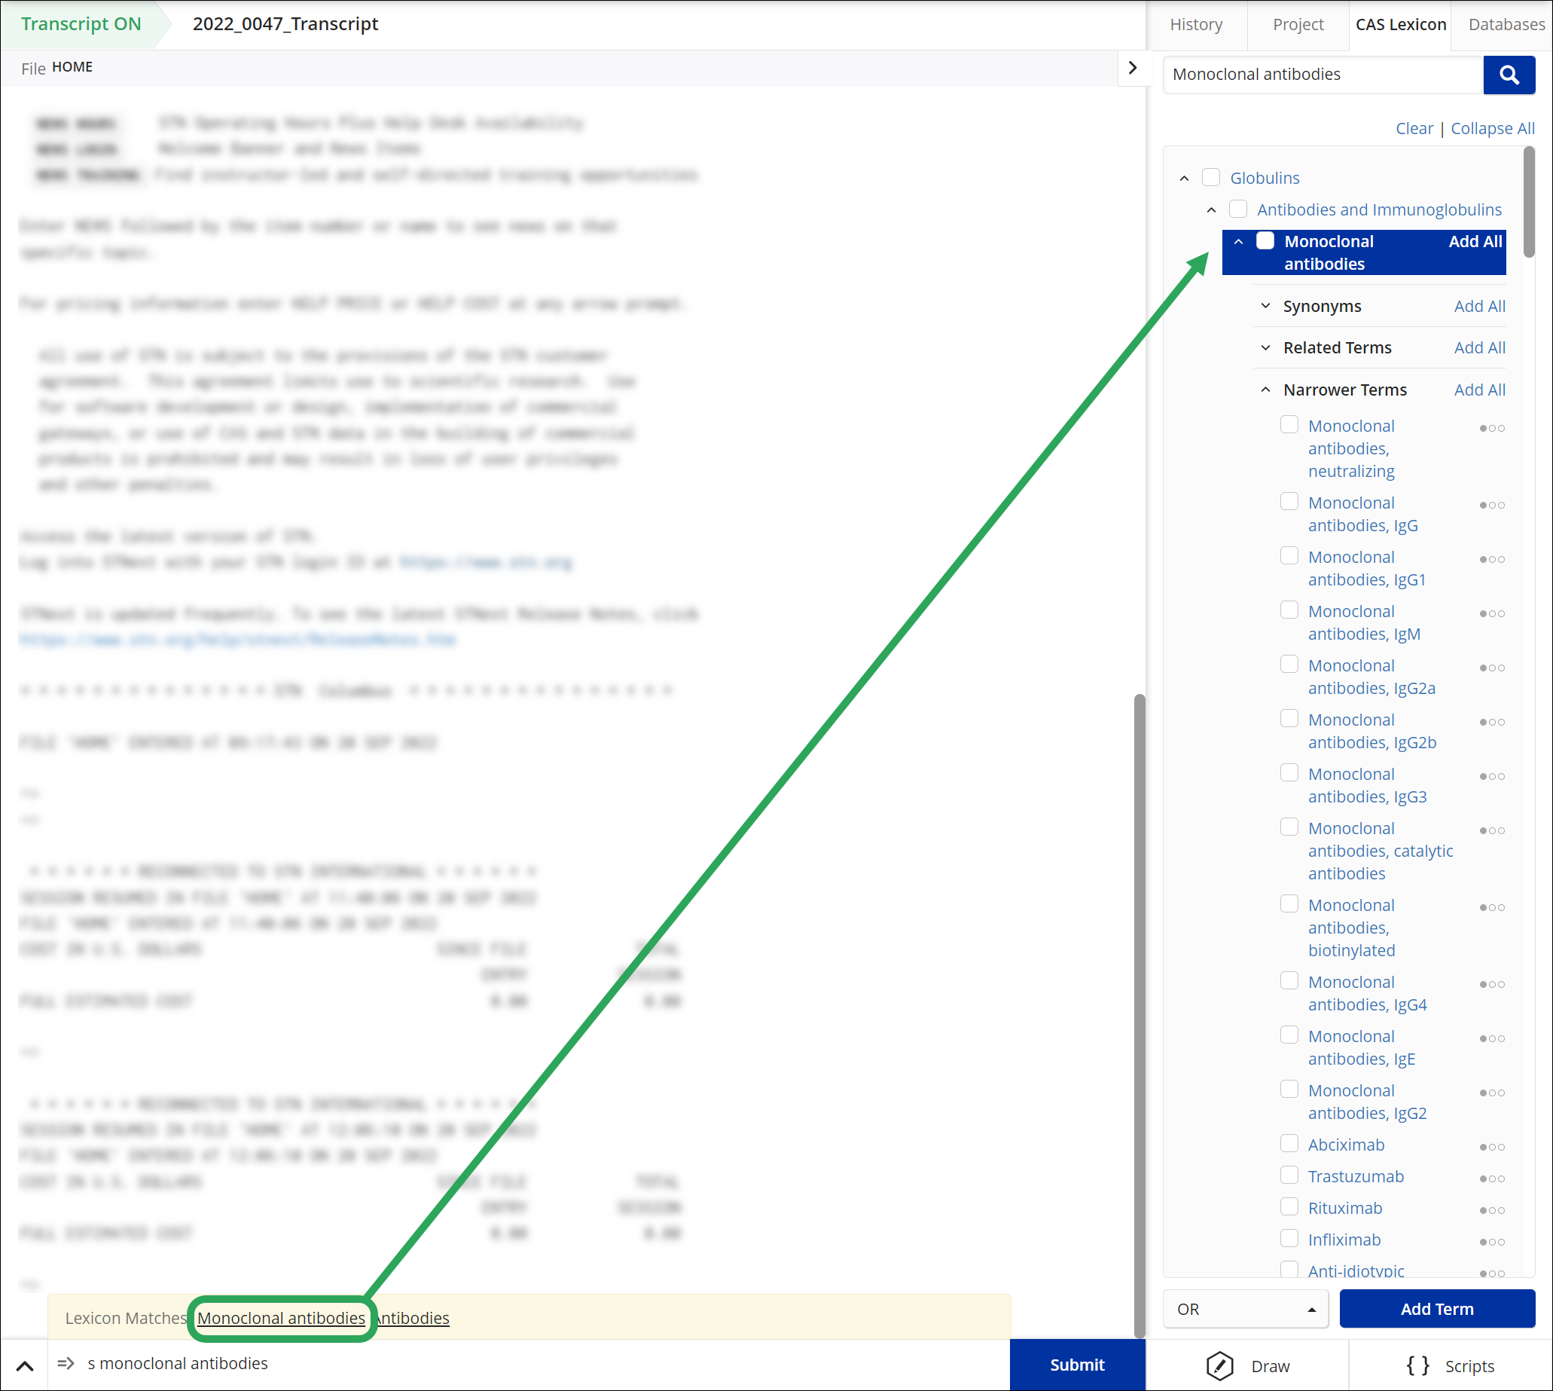Click the relevance dots beside catalytic antibodies
This screenshot has width=1553, height=1391.
1492,831
